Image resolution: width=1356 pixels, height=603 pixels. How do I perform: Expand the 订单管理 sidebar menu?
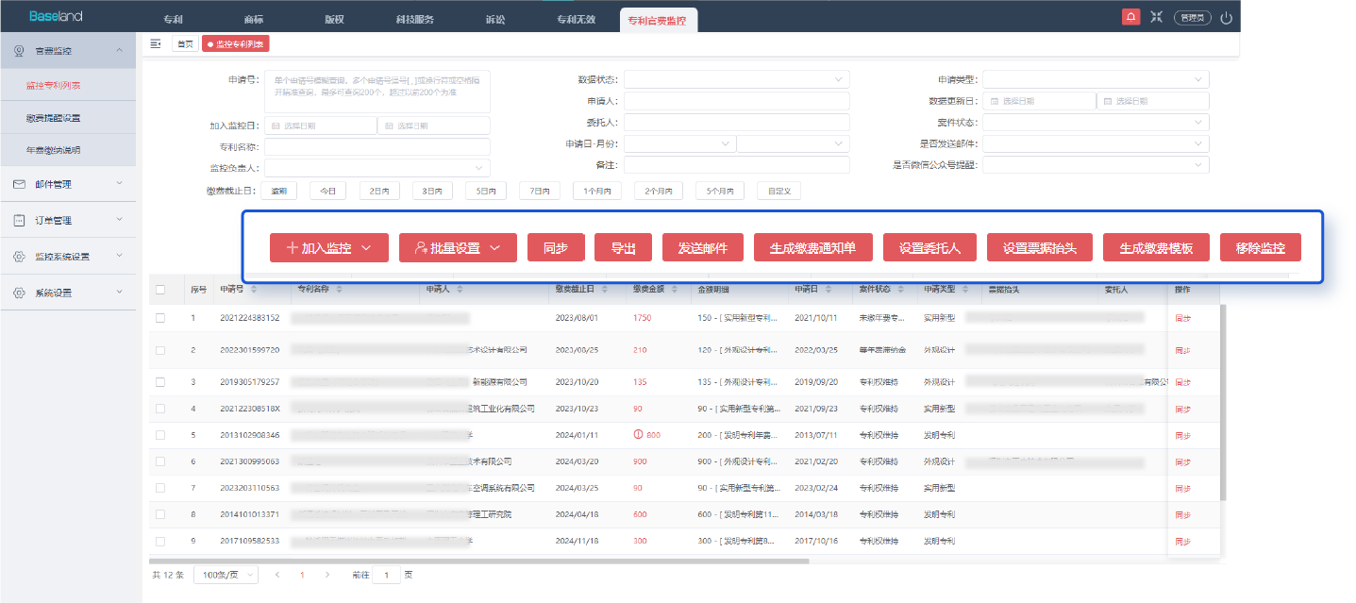(68, 220)
